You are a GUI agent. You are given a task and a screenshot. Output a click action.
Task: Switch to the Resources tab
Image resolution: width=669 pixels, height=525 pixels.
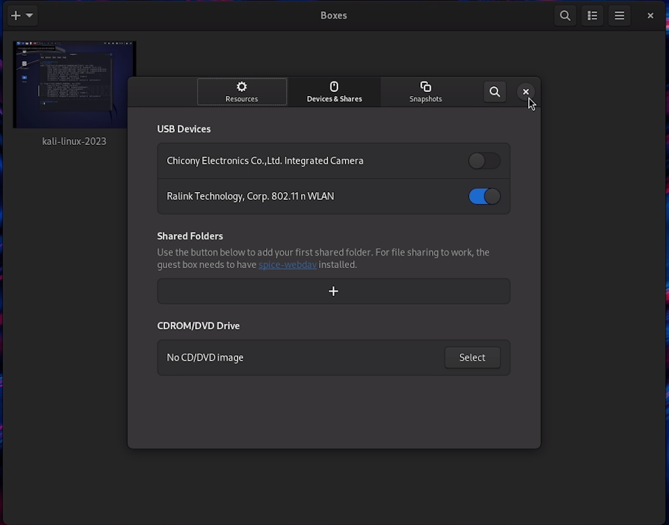242,92
